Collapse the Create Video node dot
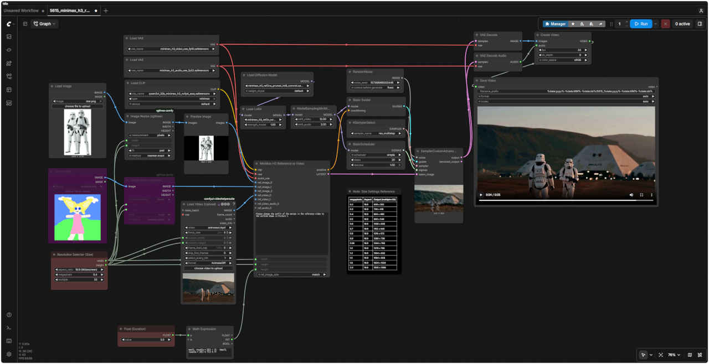This screenshot has width=709, height=364. point(537,35)
